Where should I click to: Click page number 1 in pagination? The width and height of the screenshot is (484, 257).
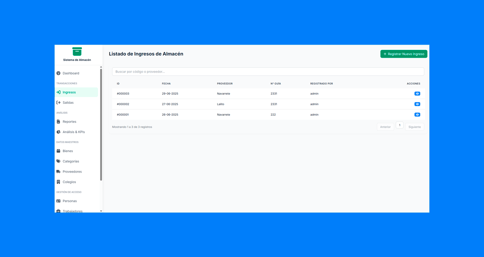click(400, 125)
